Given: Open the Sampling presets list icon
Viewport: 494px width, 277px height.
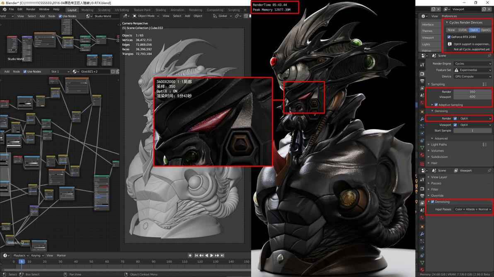Looking at the screenshot, I should click(x=484, y=84).
